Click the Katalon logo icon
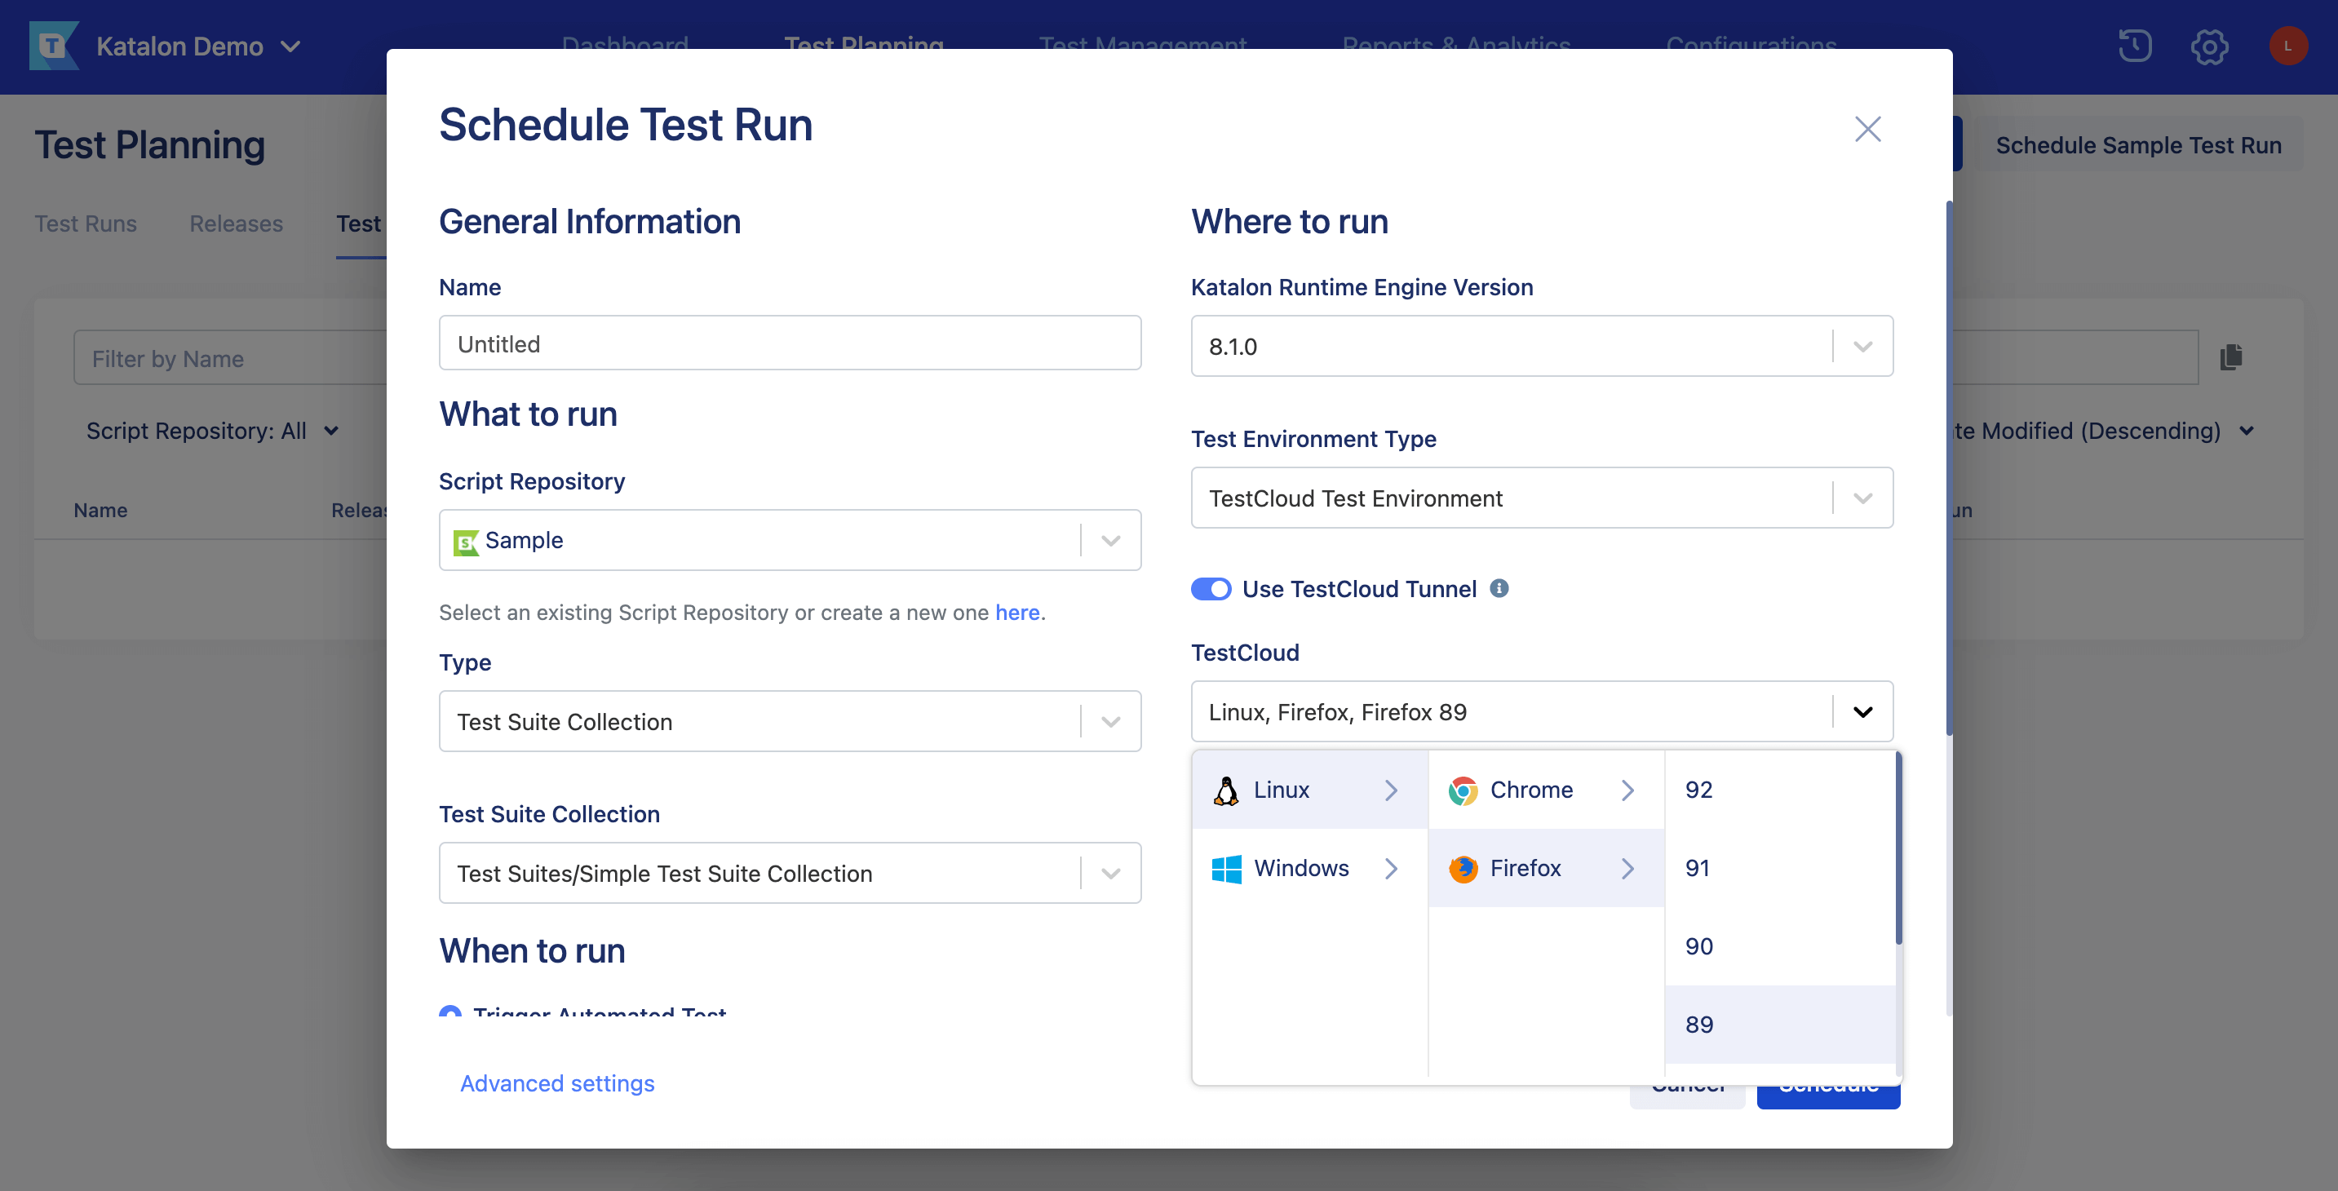The image size is (2338, 1191). (x=54, y=46)
